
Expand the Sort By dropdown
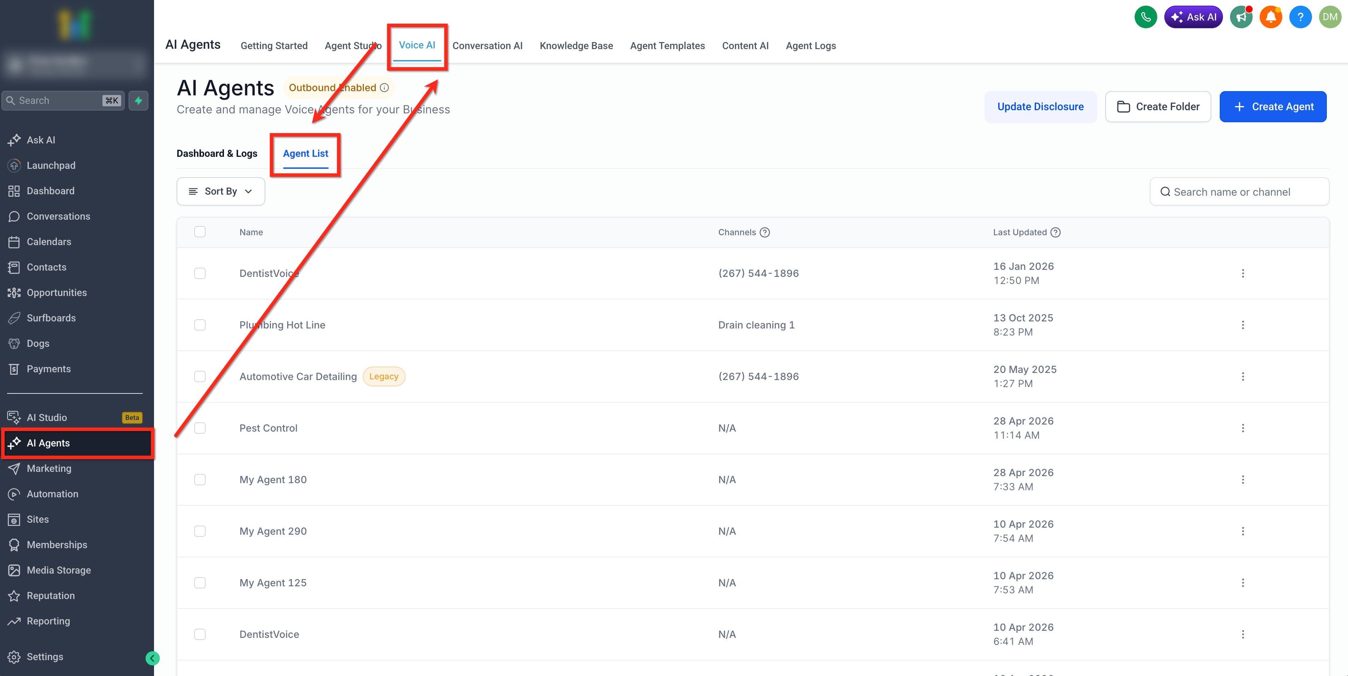(x=220, y=191)
